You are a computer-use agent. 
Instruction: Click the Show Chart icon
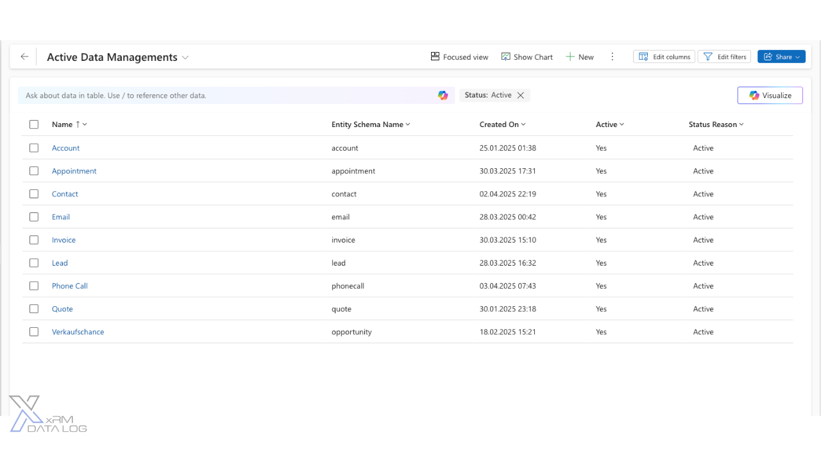[x=506, y=56]
